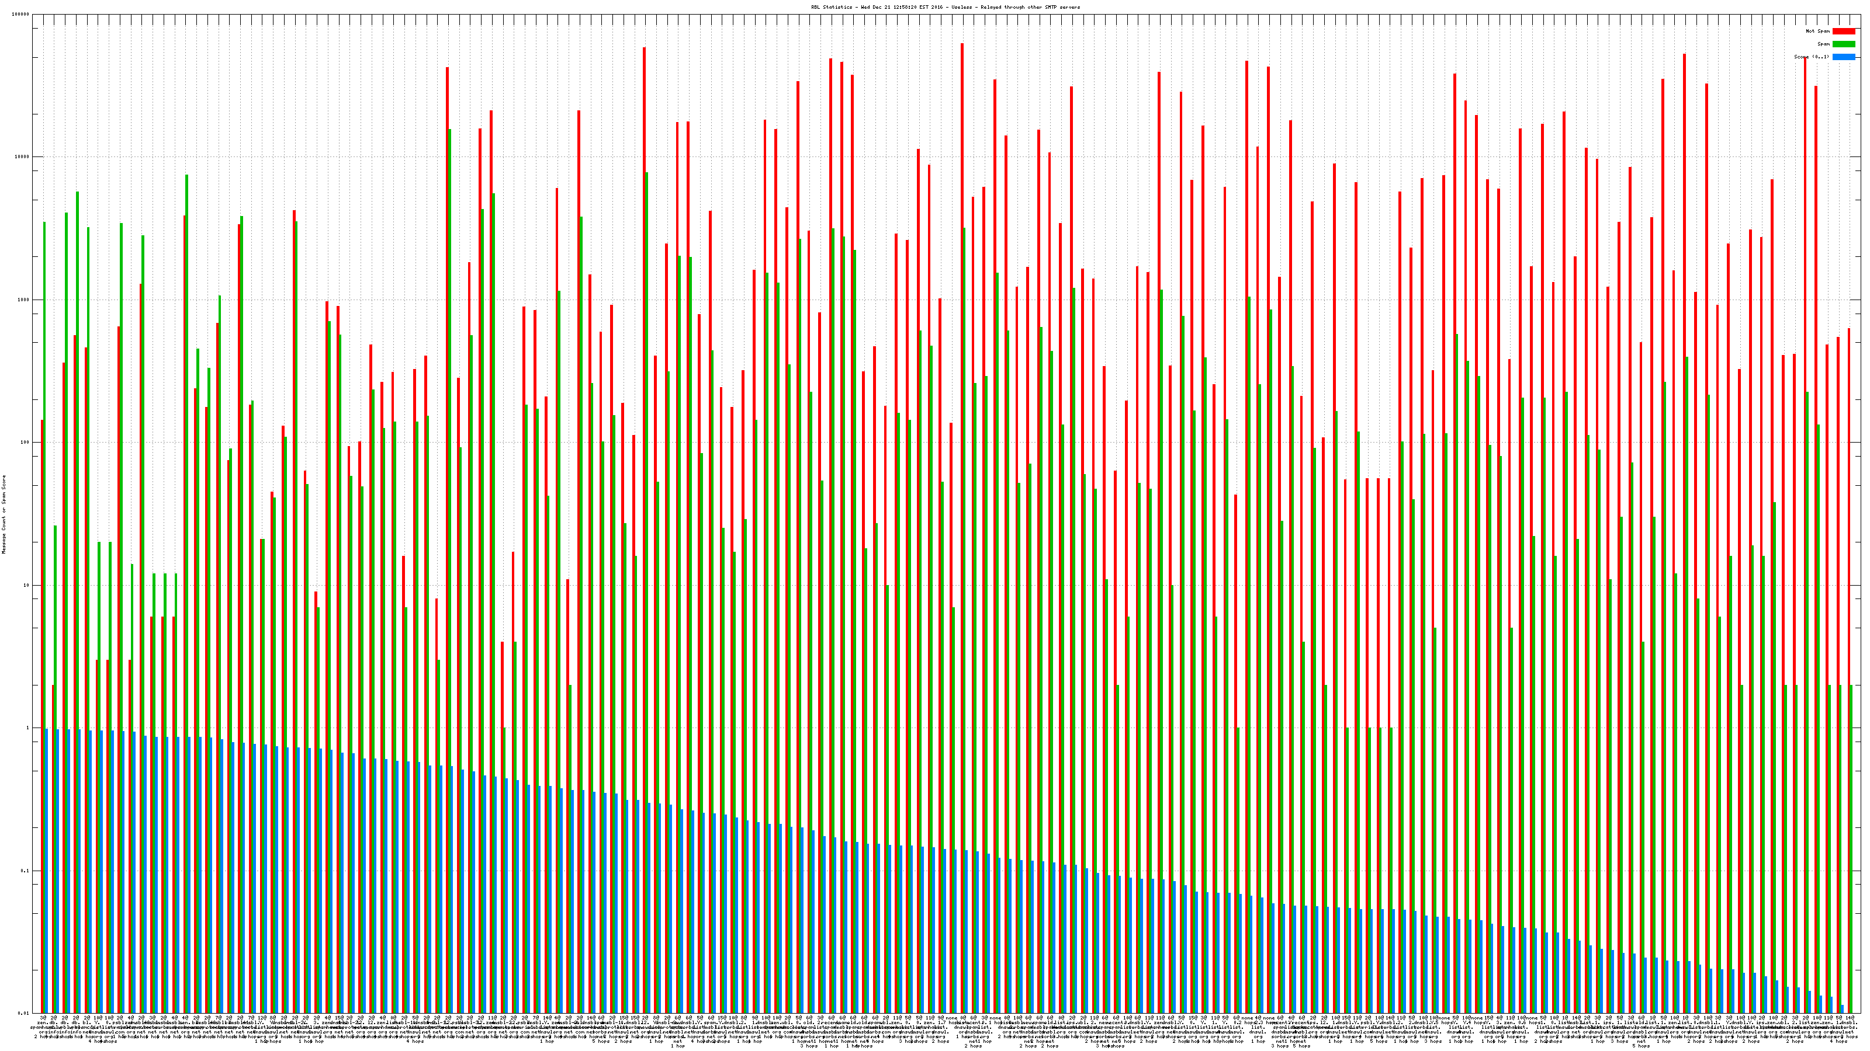The height and width of the screenshot is (1051, 1870).
Task: Click the 10000 y-axis label
Action: pos(22,158)
